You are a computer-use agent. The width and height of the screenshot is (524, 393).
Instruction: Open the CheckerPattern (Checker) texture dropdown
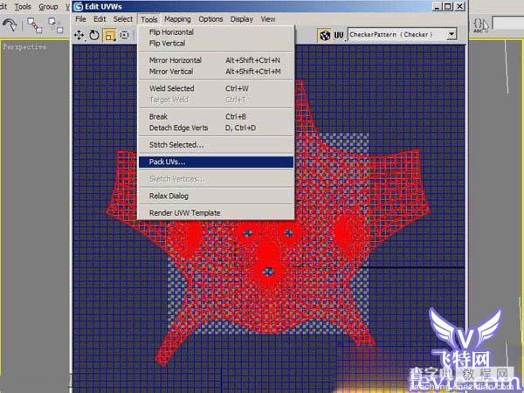(452, 34)
